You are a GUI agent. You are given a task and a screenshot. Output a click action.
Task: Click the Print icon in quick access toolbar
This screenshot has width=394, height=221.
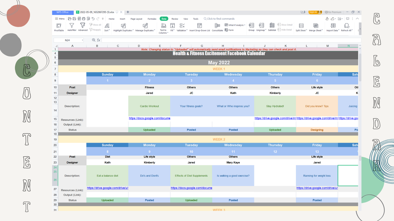(84, 19)
